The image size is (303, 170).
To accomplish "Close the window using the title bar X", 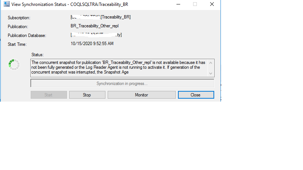I will pos(212,4).
